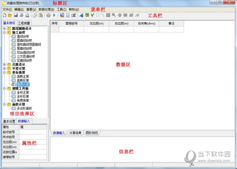Collapse the 施工放样 tree node

[x=4, y=32]
